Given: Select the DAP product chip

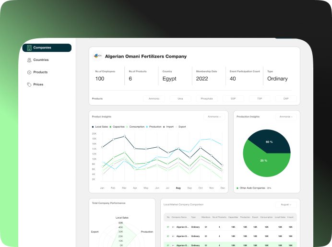Looking at the screenshot, I should [x=286, y=99].
